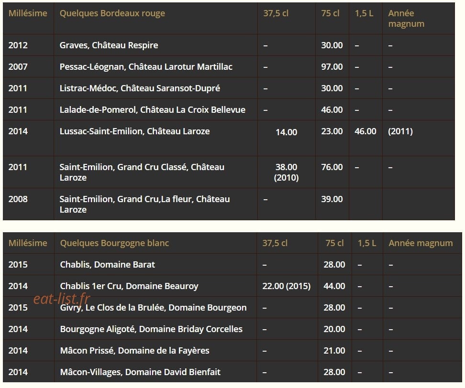Click the 28.00 price for Mâcon-Villages
The image size is (465, 388).
(334, 372)
